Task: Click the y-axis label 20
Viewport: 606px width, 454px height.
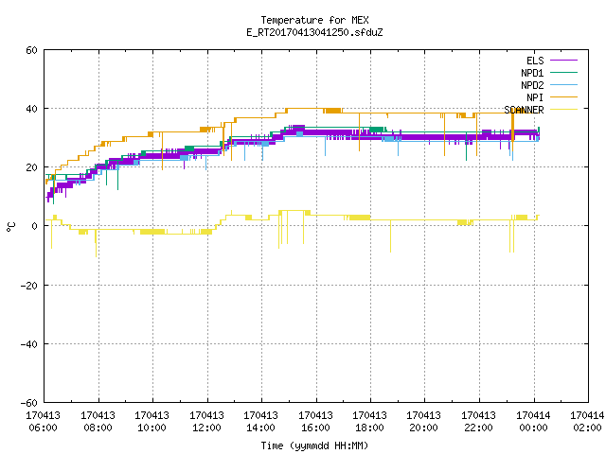Action: point(31,168)
